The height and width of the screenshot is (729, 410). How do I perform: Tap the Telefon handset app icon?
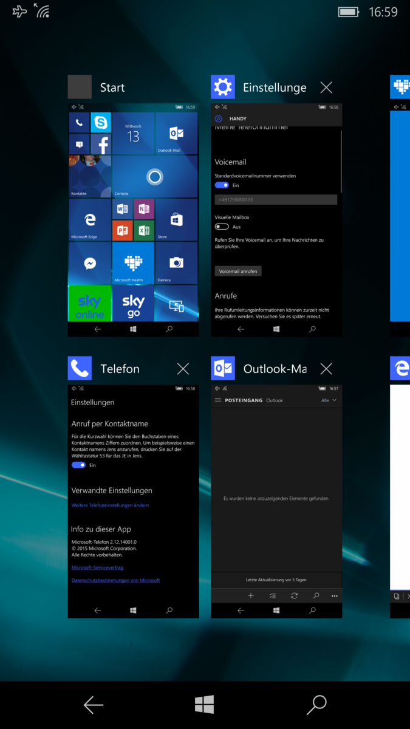(80, 368)
